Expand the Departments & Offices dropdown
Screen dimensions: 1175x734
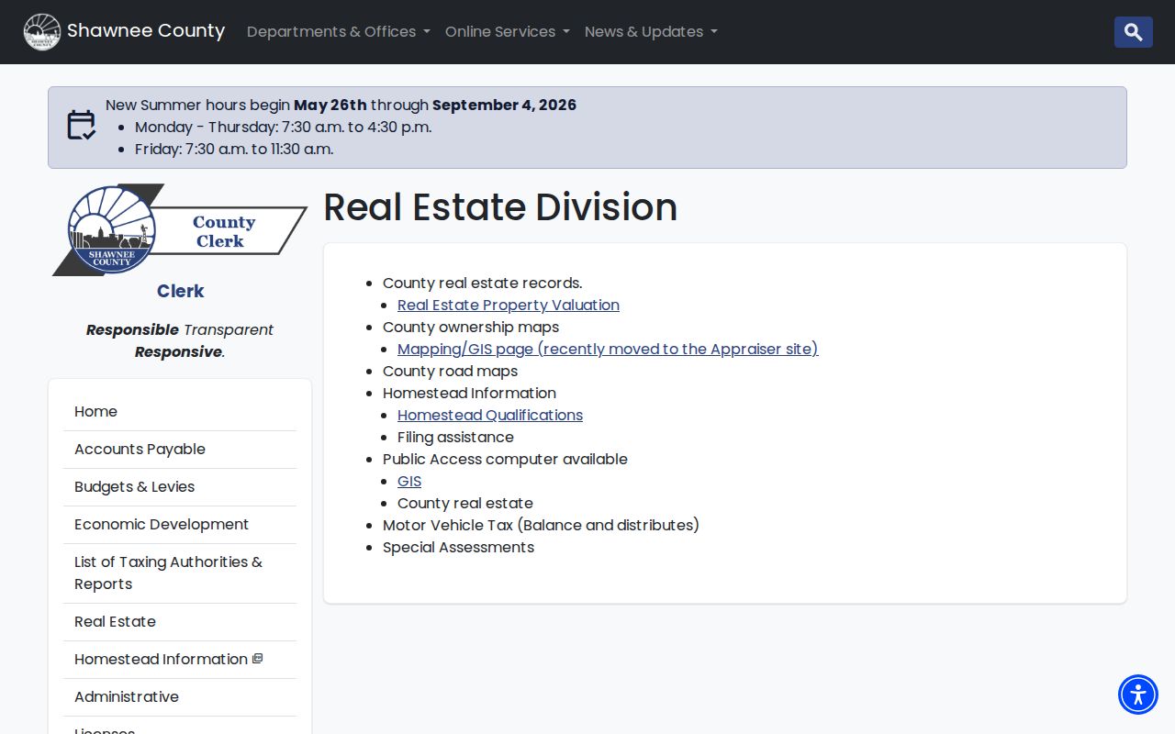[x=339, y=32]
